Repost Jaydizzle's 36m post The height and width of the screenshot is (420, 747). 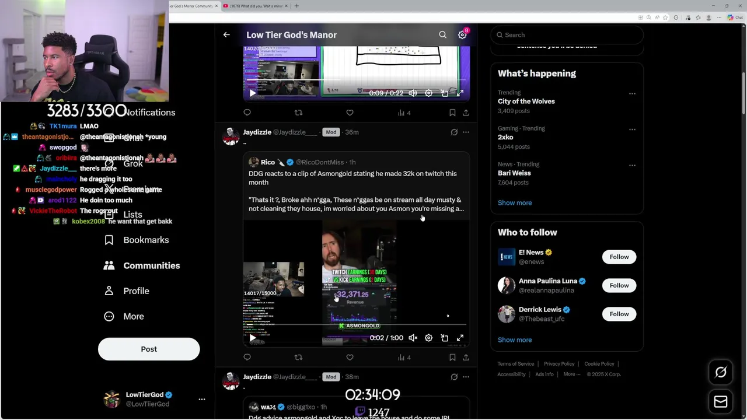(298, 358)
